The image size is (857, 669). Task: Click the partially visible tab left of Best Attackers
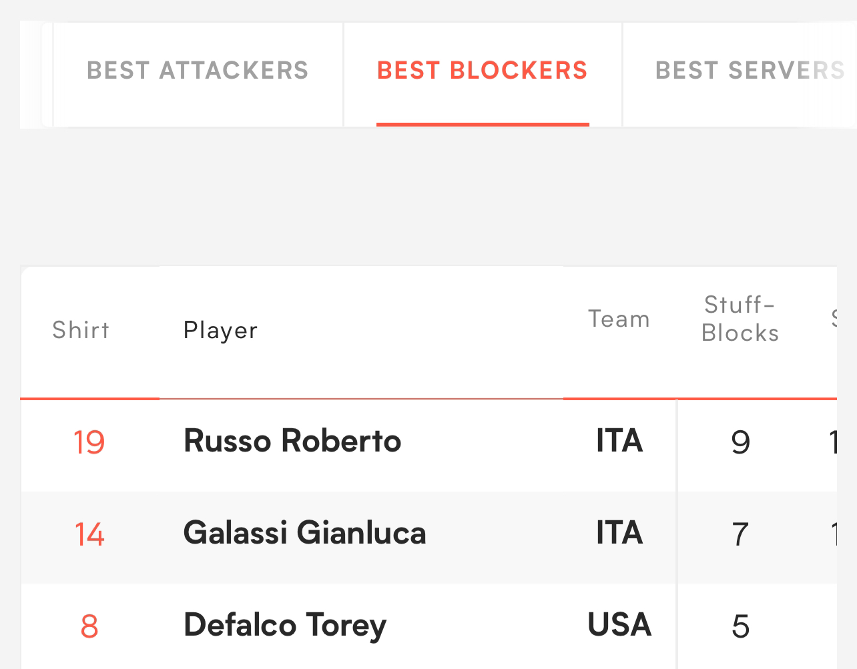tap(47, 74)
